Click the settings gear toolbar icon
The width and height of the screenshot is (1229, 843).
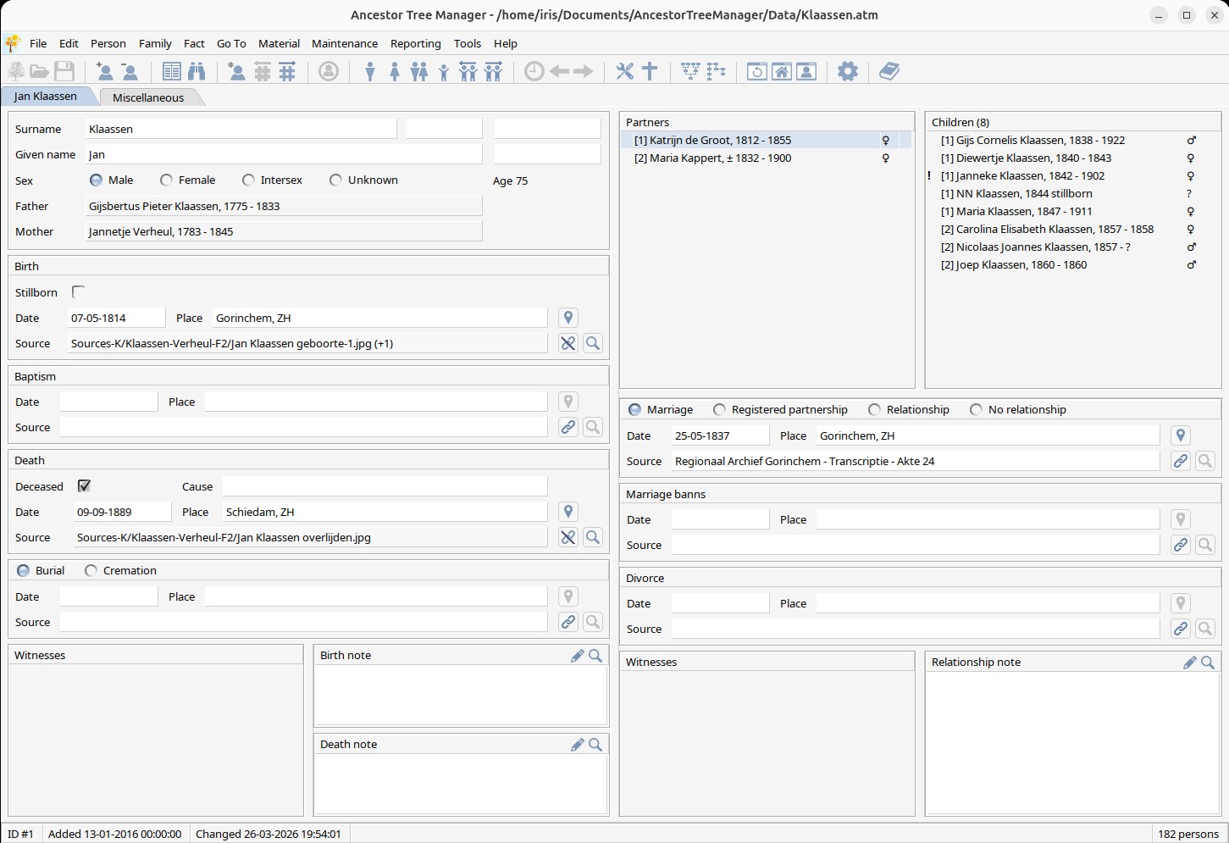(847, 71)
